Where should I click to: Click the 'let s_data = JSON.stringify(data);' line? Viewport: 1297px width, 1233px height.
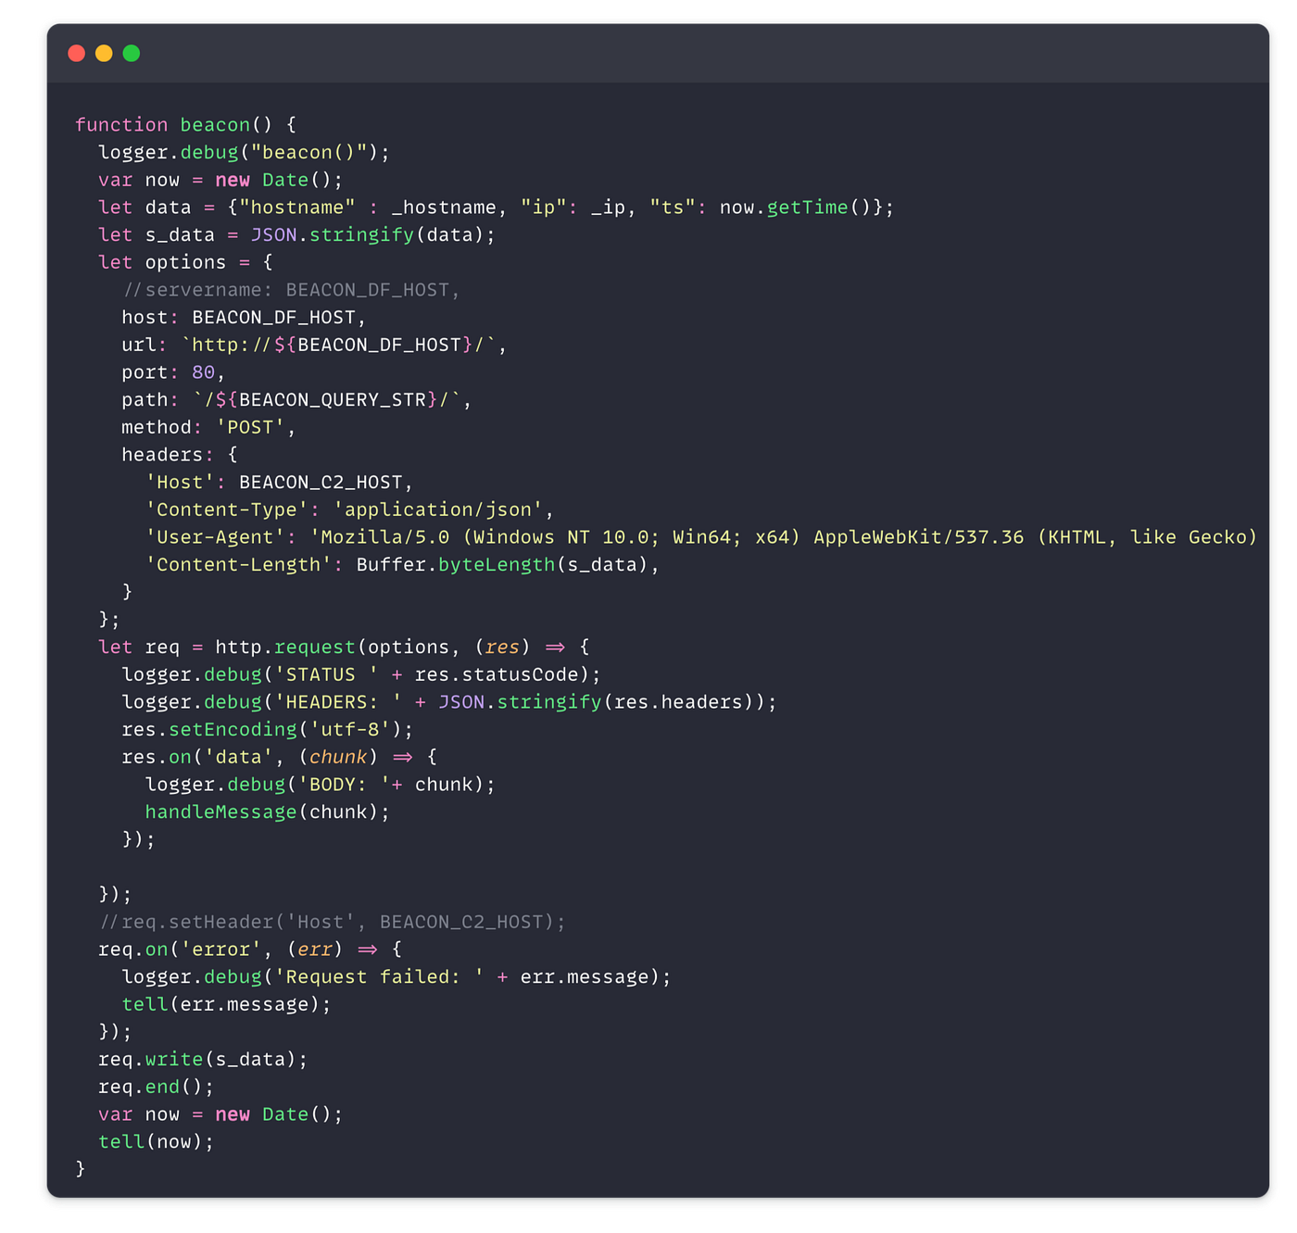point(296,235)
